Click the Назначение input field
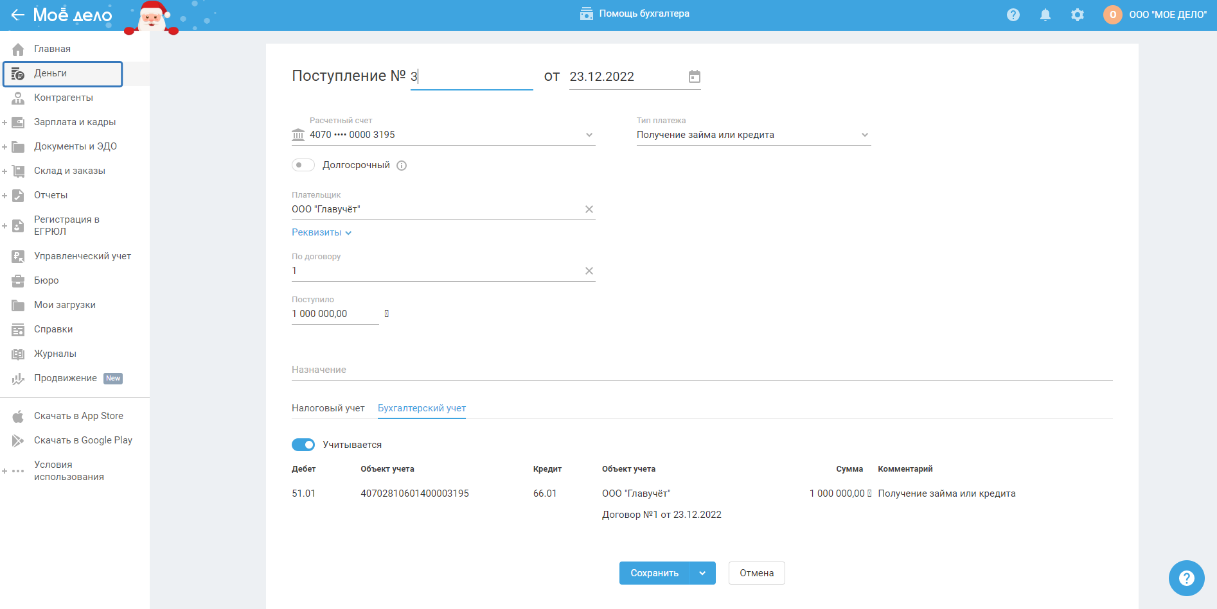This screenshot has width=1217, height=609. pyautogui.click(x=702, y=370)
